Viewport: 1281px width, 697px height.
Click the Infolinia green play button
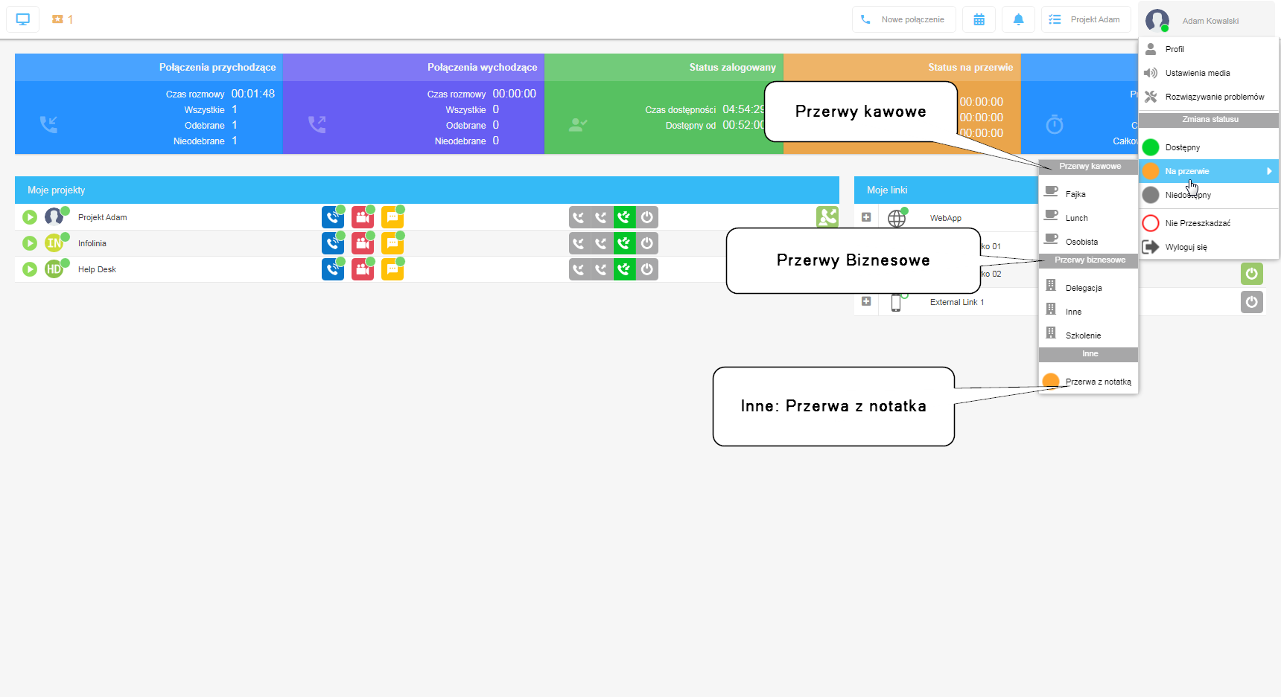click(x=30, y=243)
